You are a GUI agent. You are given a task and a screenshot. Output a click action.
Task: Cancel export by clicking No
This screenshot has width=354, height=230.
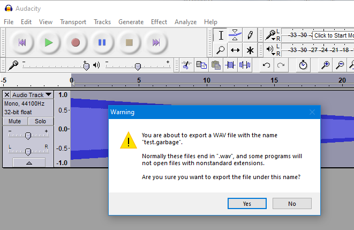pyautogui.click(x=292, y=204)
